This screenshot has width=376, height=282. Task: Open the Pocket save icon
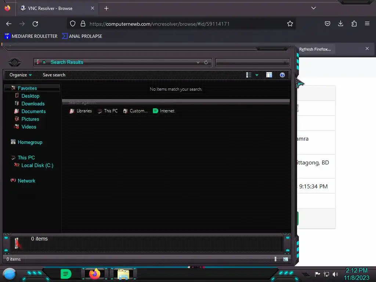(x=327, y=23)
